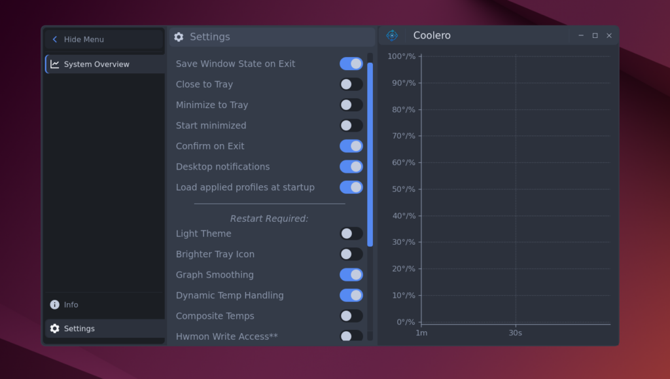Enable the Close to Tray toggle
This screenshot has height=379, width=670.
pyautogui.click(x=351, y=84)
